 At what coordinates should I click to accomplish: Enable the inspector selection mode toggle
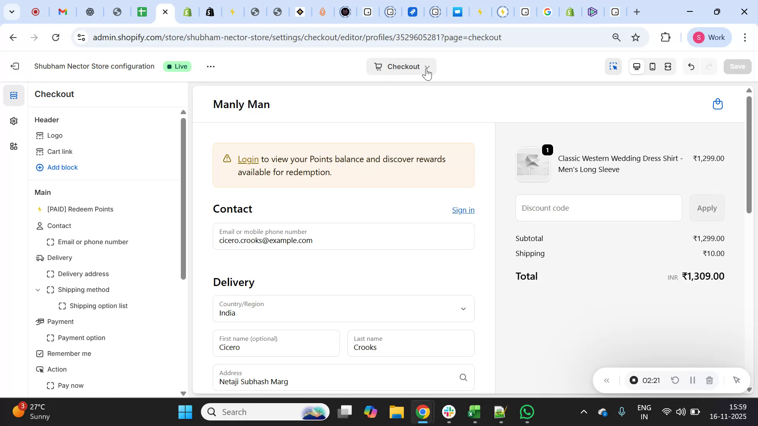pos(614,66)
